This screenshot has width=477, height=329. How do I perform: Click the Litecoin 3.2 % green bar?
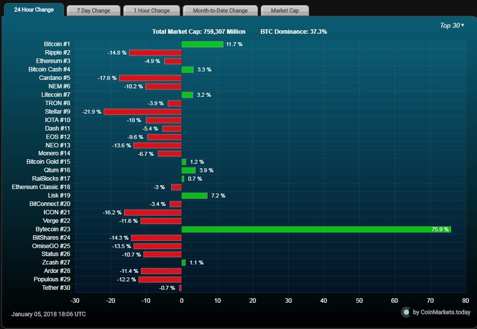click(x=188, y=95)
